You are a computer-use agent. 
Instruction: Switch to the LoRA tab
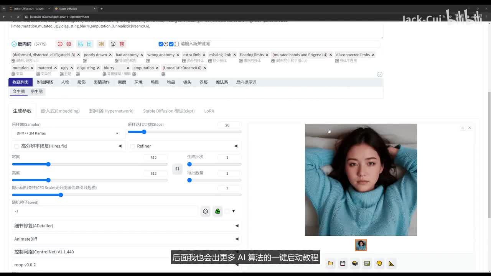pyautogui.click(x=209, y=111)
